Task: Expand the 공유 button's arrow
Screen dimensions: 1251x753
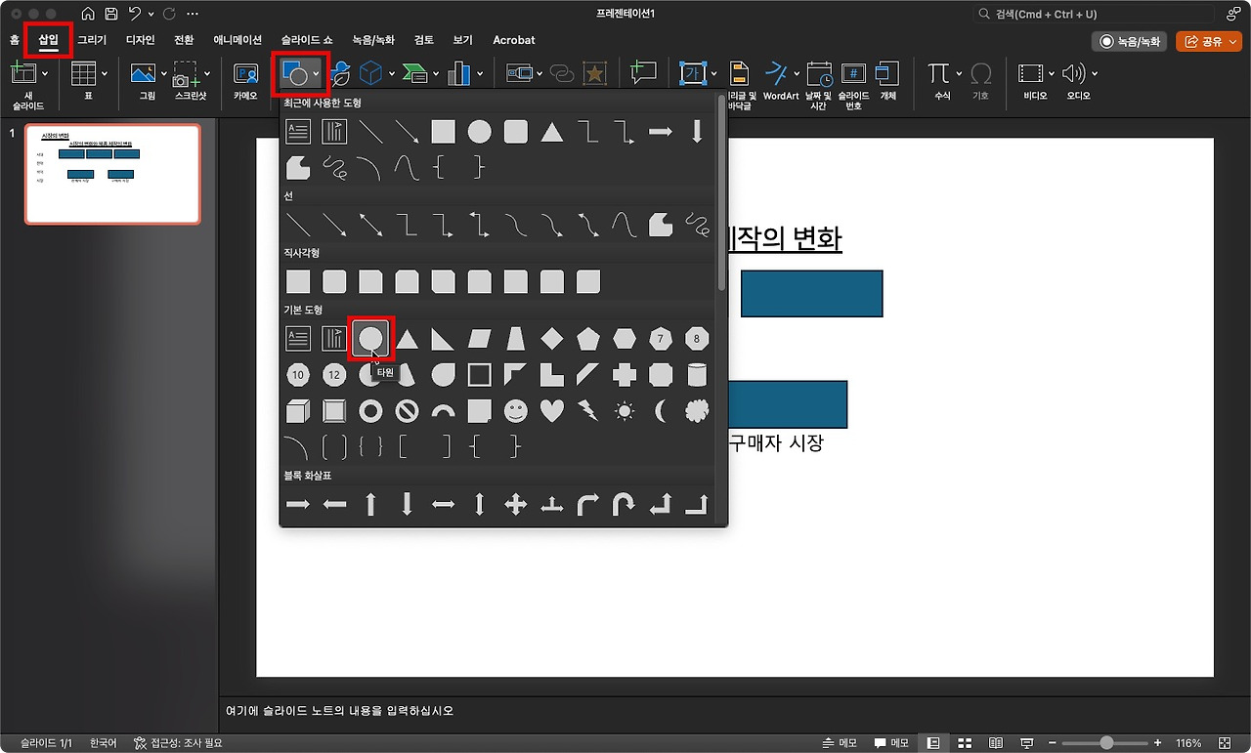Action: (x=1233, y=41)
